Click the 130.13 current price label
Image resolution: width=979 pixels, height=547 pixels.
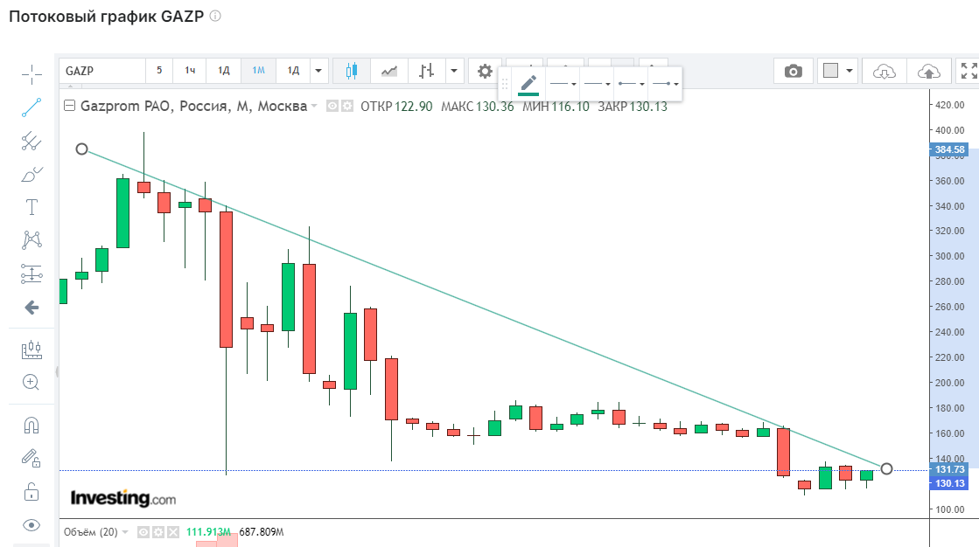point(949,483)
